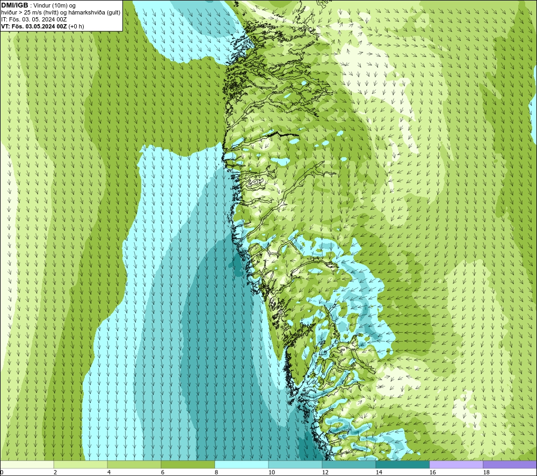Image resolution: width=537 pixels, height=476 pixels.
Task: Click the legend scale label '6'
Action: [163, 472]
